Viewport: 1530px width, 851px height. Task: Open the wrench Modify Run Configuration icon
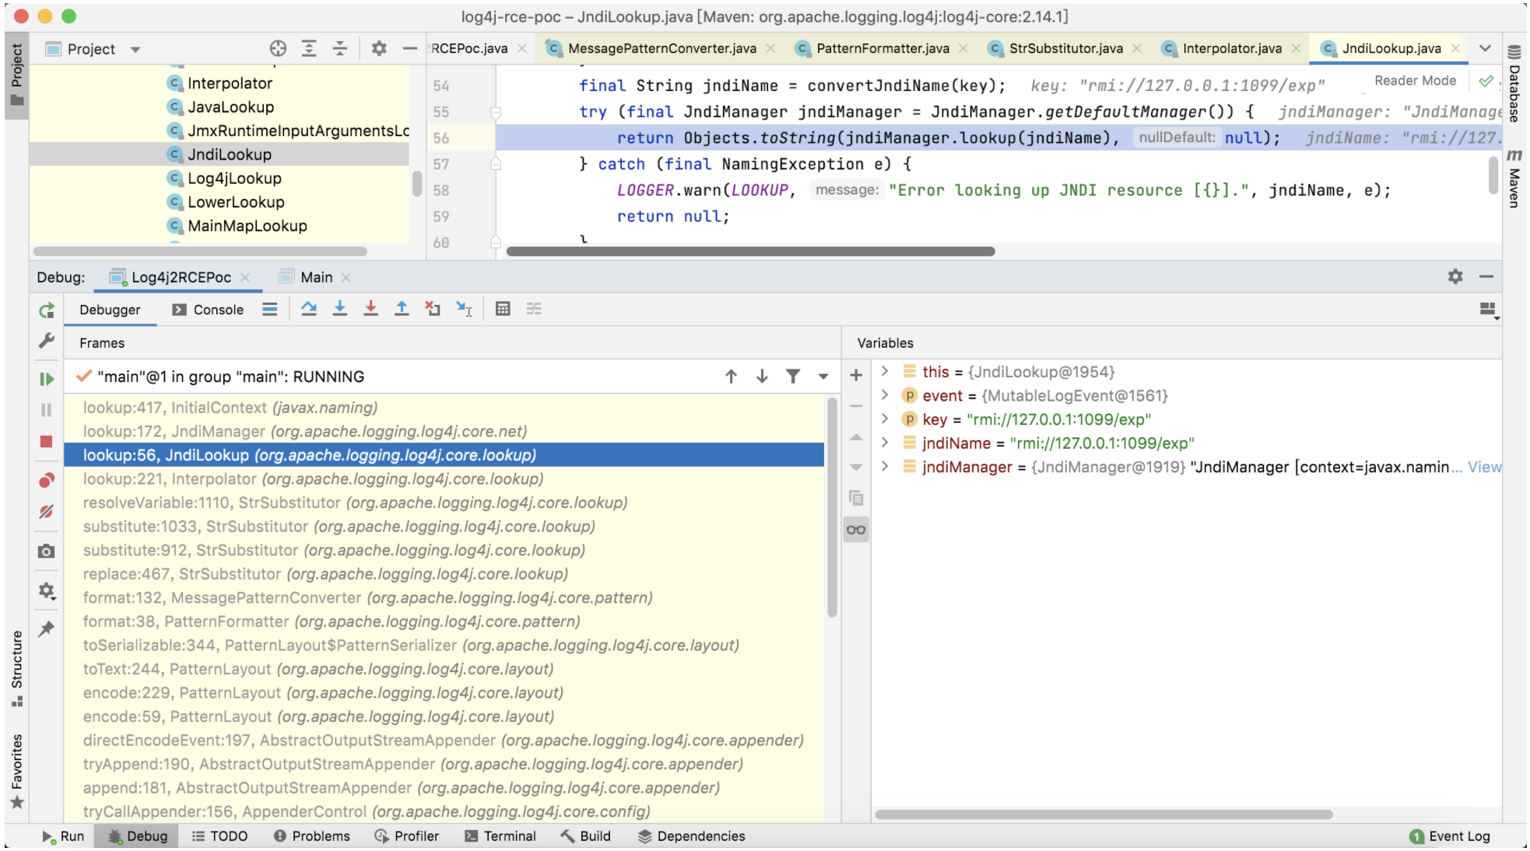point(47,341)
